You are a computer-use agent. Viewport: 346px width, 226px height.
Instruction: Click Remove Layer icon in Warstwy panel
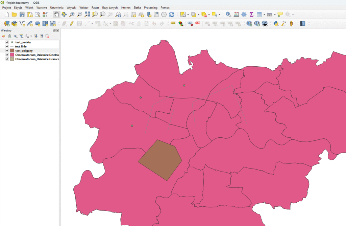[x=47, y=36]
